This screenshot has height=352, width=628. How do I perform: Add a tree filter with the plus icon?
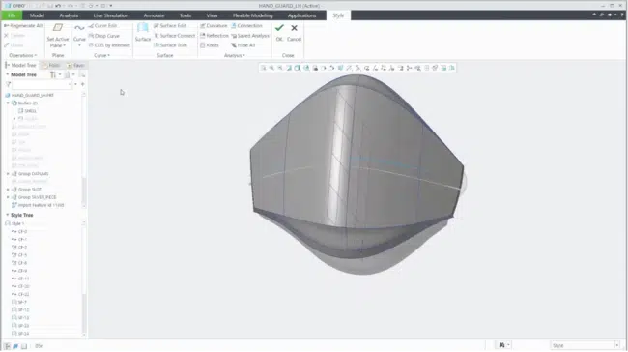[x=82, y=84]
